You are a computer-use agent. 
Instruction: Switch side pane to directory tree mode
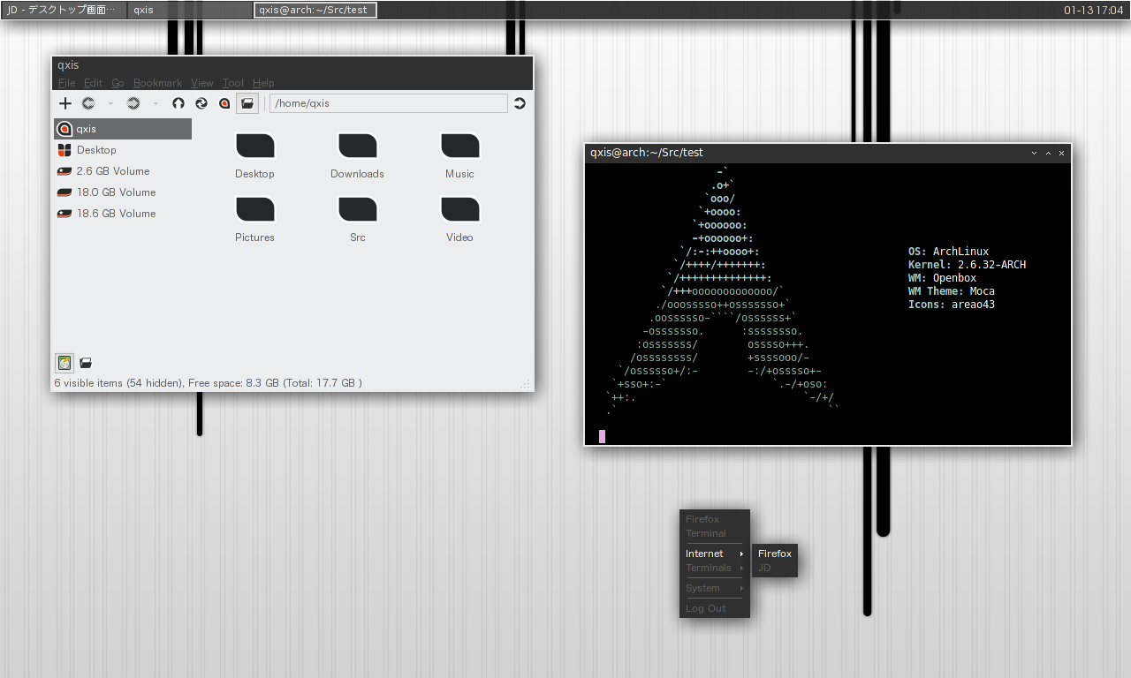tap(86, 363)
